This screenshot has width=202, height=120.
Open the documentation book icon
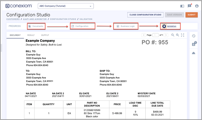pyautogui.click(x=182, y=6)
